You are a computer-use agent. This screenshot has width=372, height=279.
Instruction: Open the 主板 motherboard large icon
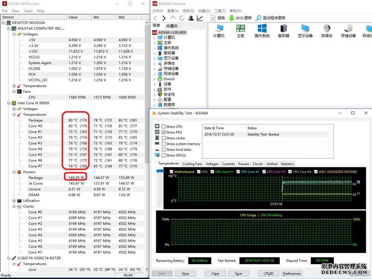pyautogui.click(x=240, y=31)
